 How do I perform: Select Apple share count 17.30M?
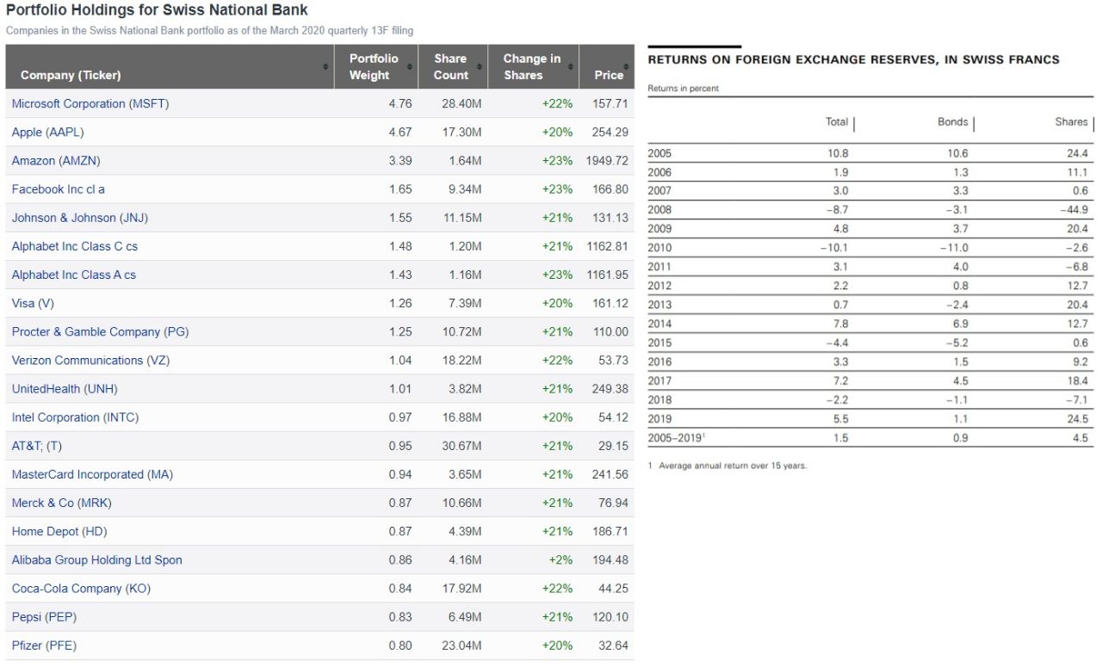coord(461,132)
